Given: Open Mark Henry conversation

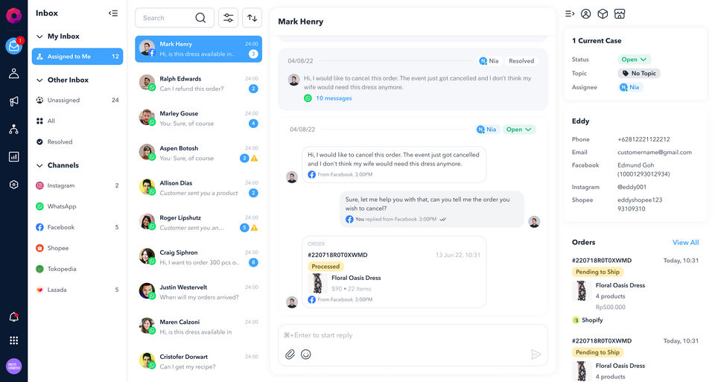Looking at the screenshot, I should coord(198,49).
